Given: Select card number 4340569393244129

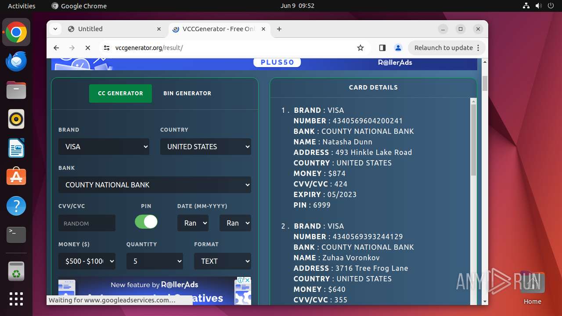Looking at the screenshot, I should (367, 237).
